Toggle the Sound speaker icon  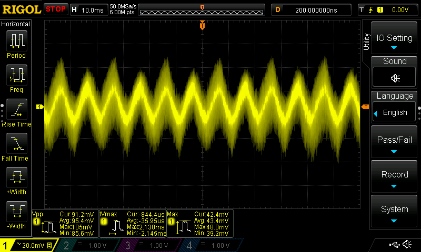pos(394,78)
